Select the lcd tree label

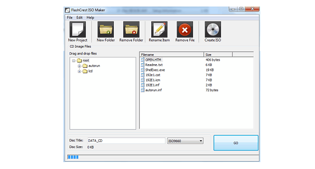pyautogui.click(x=90, y=71)
